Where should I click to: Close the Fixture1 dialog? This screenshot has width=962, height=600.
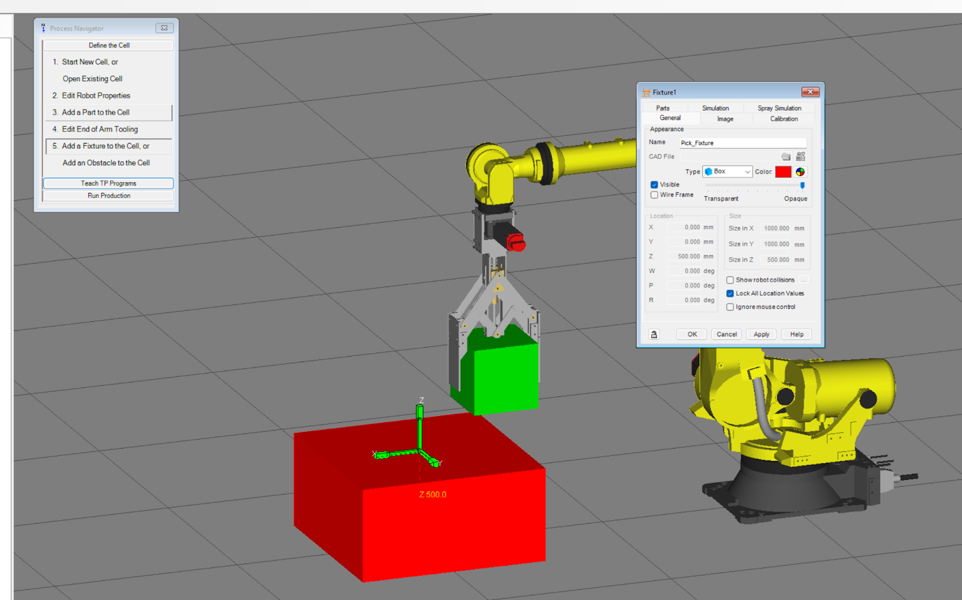810,92
